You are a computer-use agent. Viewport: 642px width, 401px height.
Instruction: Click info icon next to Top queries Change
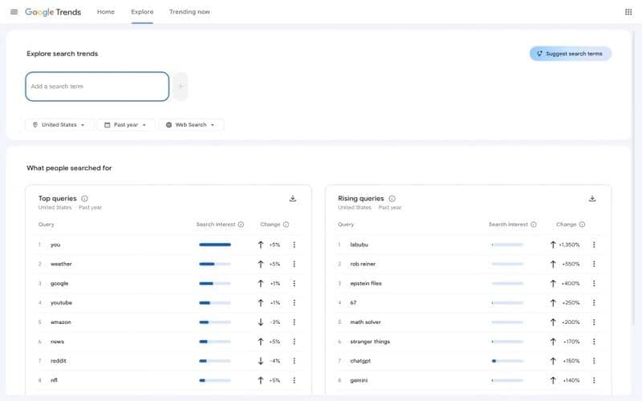(286, 225)
